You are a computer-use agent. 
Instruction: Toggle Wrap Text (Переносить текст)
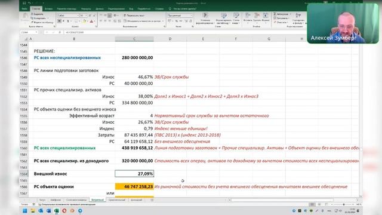[134, 16]
